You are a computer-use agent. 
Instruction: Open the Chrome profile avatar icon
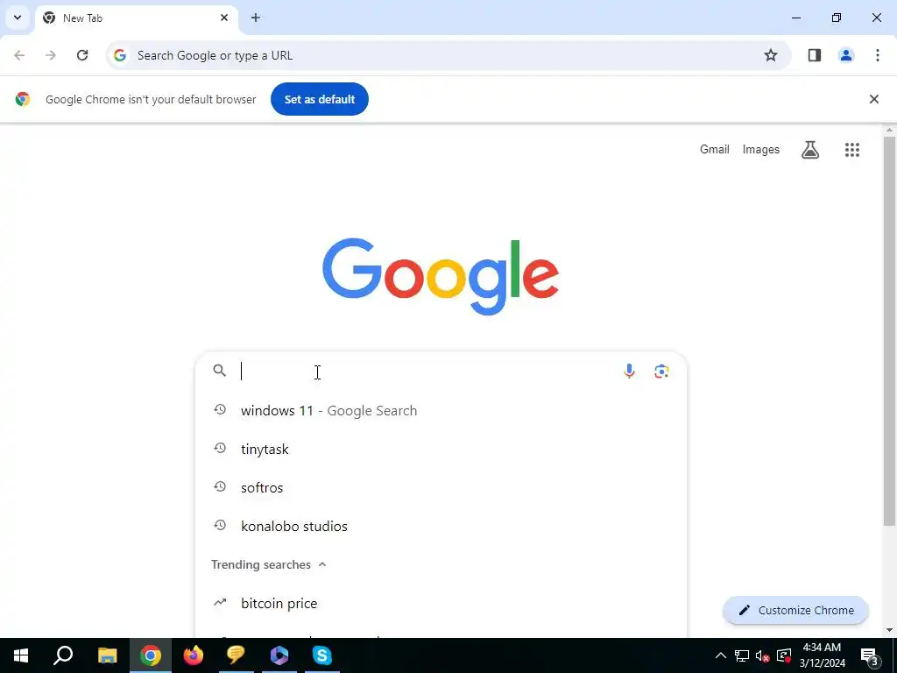845,55
